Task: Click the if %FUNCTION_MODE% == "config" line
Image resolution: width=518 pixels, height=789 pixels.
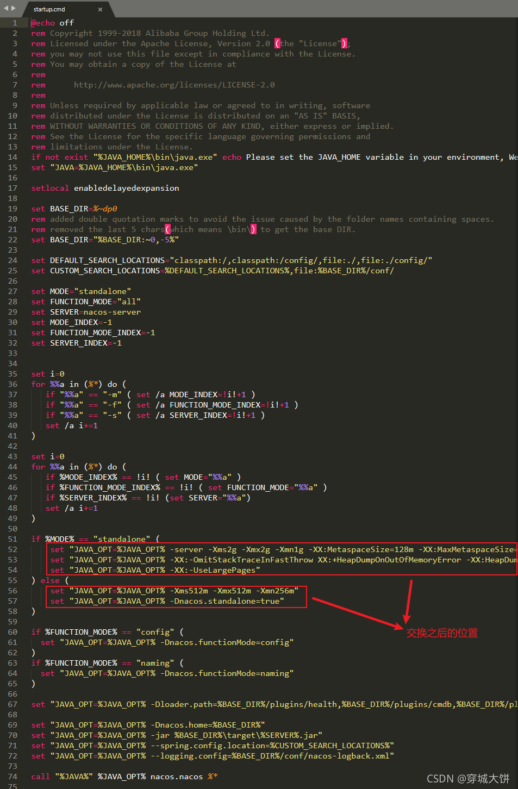Action: pos(107,632)
